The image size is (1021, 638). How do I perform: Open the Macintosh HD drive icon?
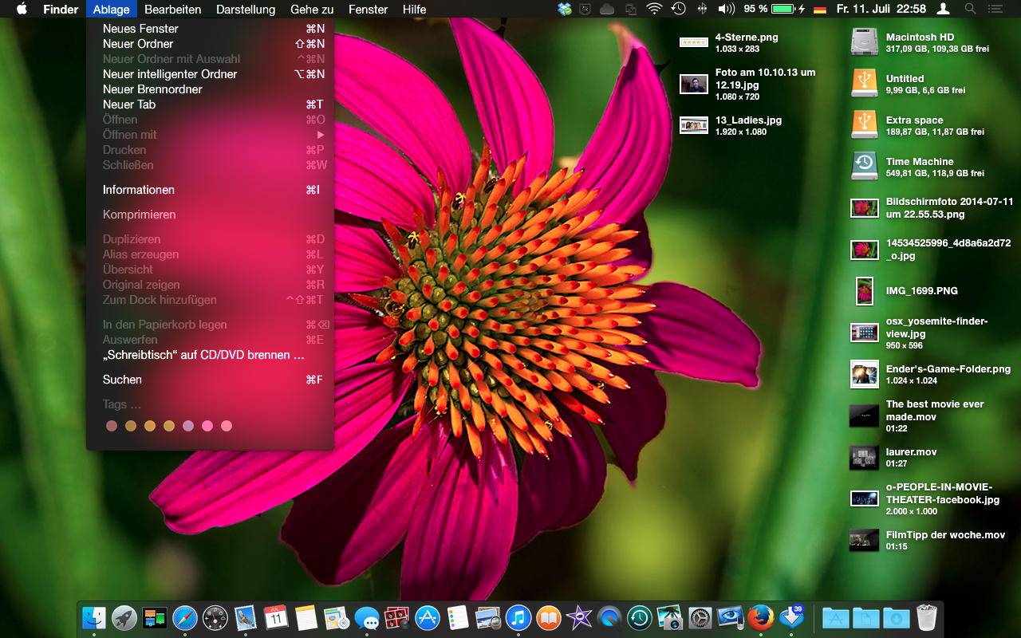[x=864, y=42]
